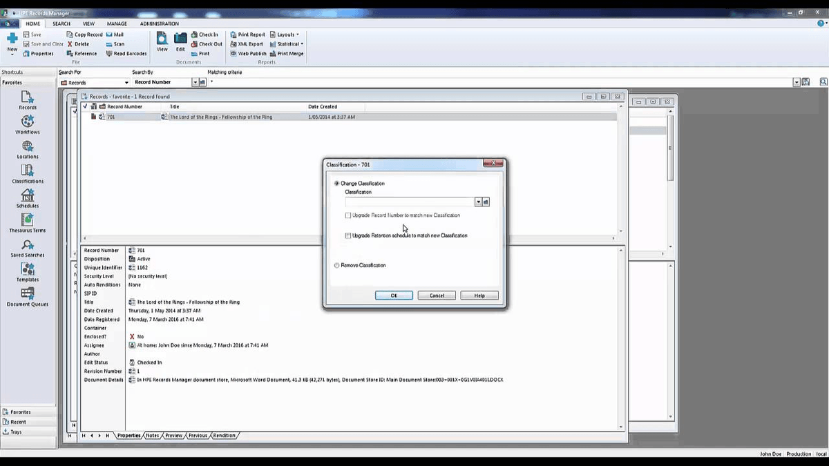Screen dimensions: 829x466
Task: Open the Templates sidebar shortcut
Action: (x=28, y=273)
